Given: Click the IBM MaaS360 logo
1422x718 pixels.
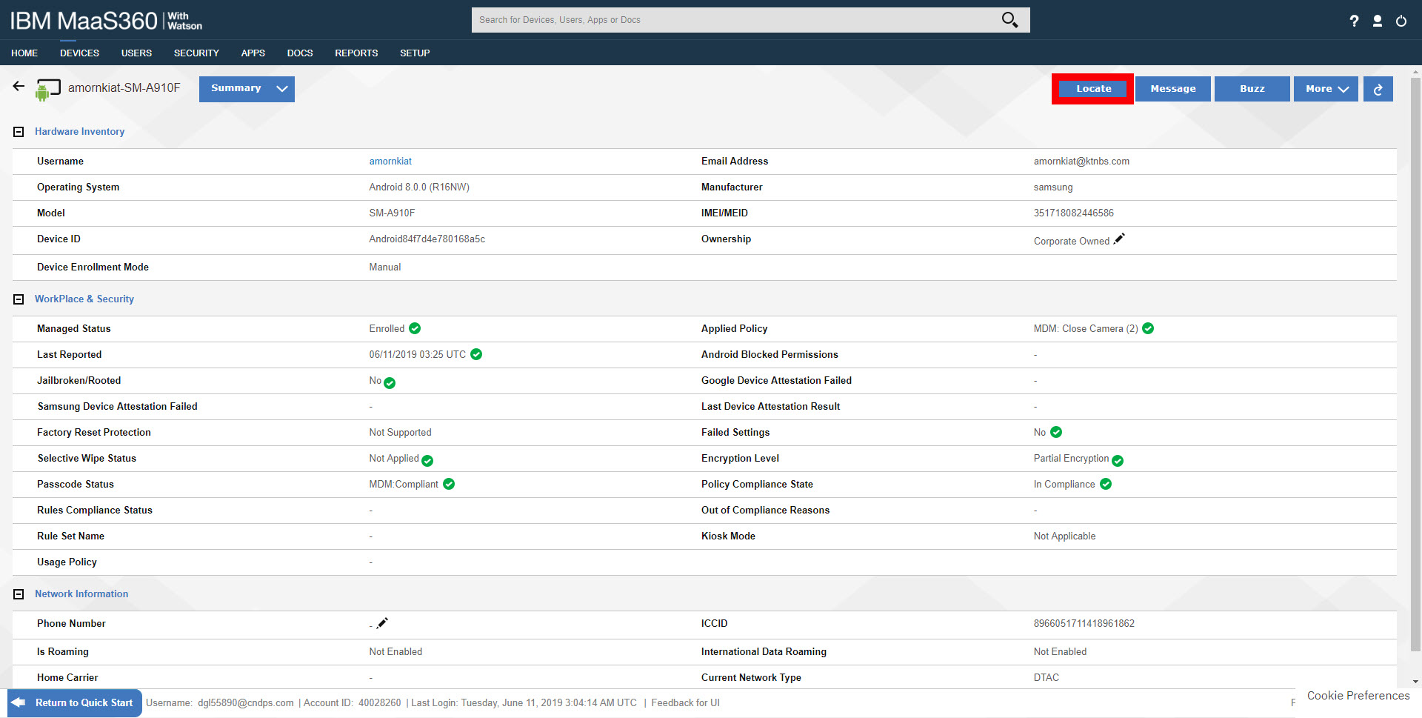Looking at the screenshot, I should tap(106, 21).
